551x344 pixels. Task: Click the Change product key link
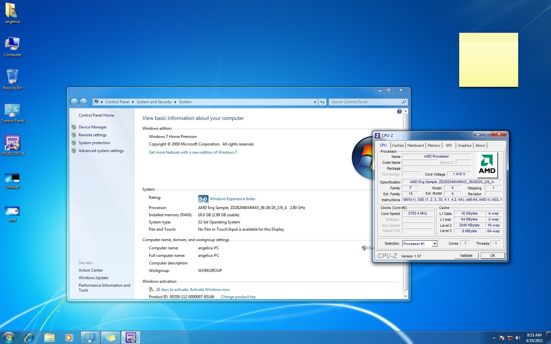click(x=238, y=297)
